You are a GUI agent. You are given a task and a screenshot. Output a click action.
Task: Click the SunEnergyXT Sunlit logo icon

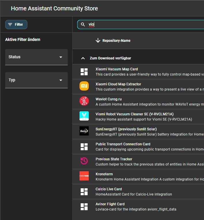pos(84,131)
